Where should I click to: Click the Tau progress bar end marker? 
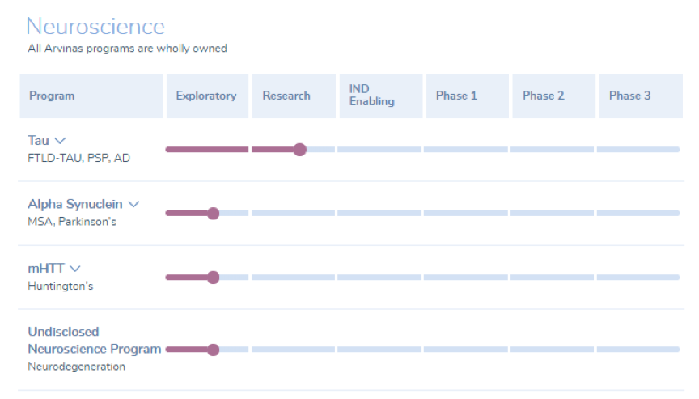coord(299,150)
